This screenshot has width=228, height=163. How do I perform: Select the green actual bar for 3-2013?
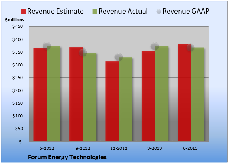tap(162, 94)
